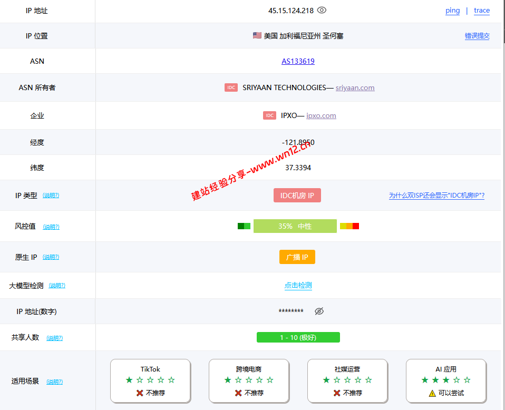The height and width of the screenshot is (410, 505).
Task: Click the IDC机房 IP type badge
Action: (x=297, y=195)
